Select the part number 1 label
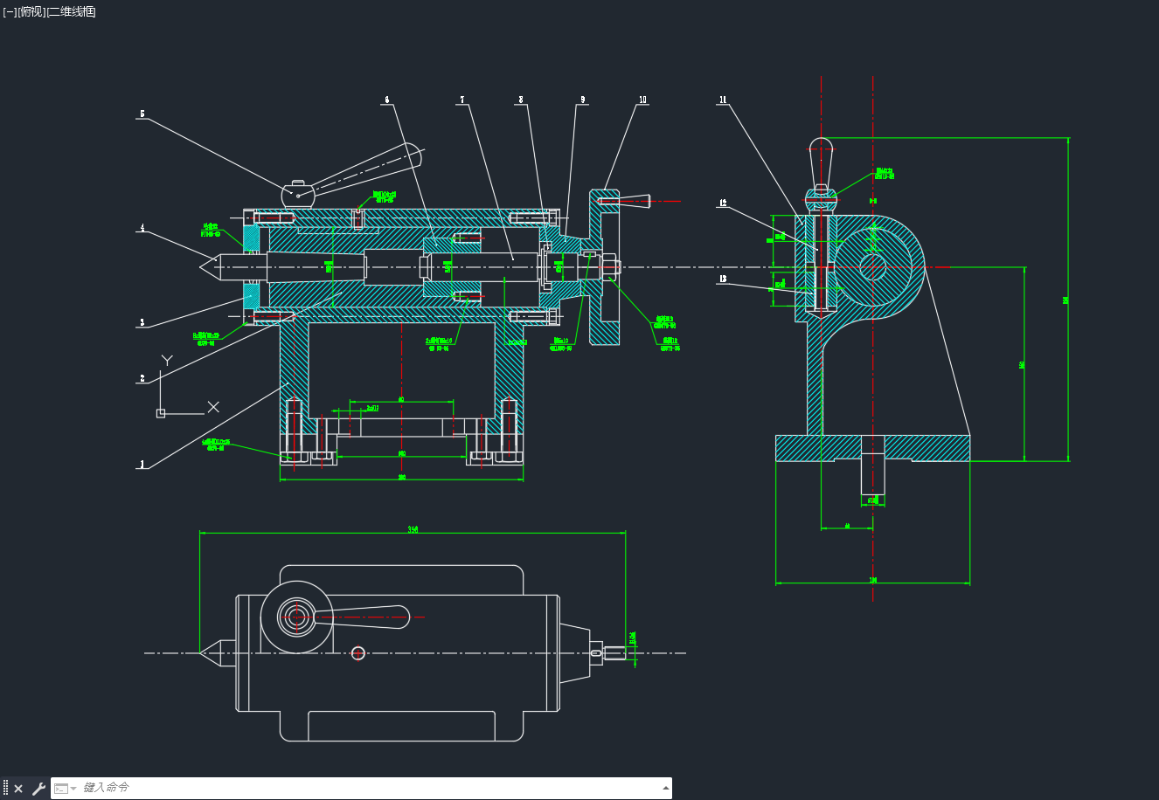Image resolution: width=1159 pixels, height=800 pixels. click(x=142, y=465)
